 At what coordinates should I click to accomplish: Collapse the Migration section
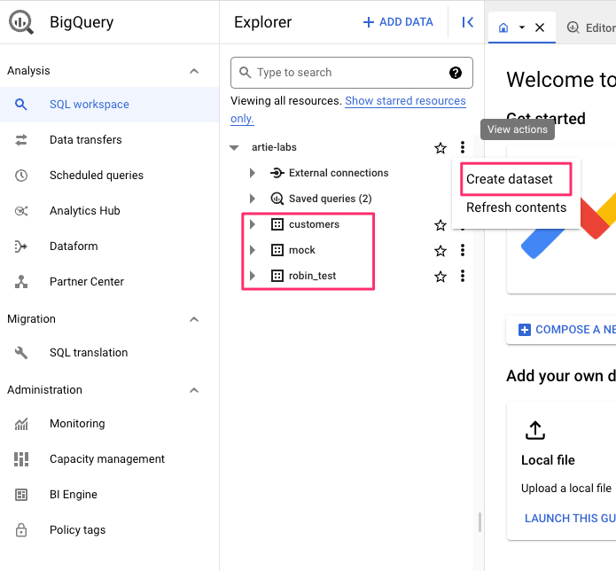click(194, 319)
